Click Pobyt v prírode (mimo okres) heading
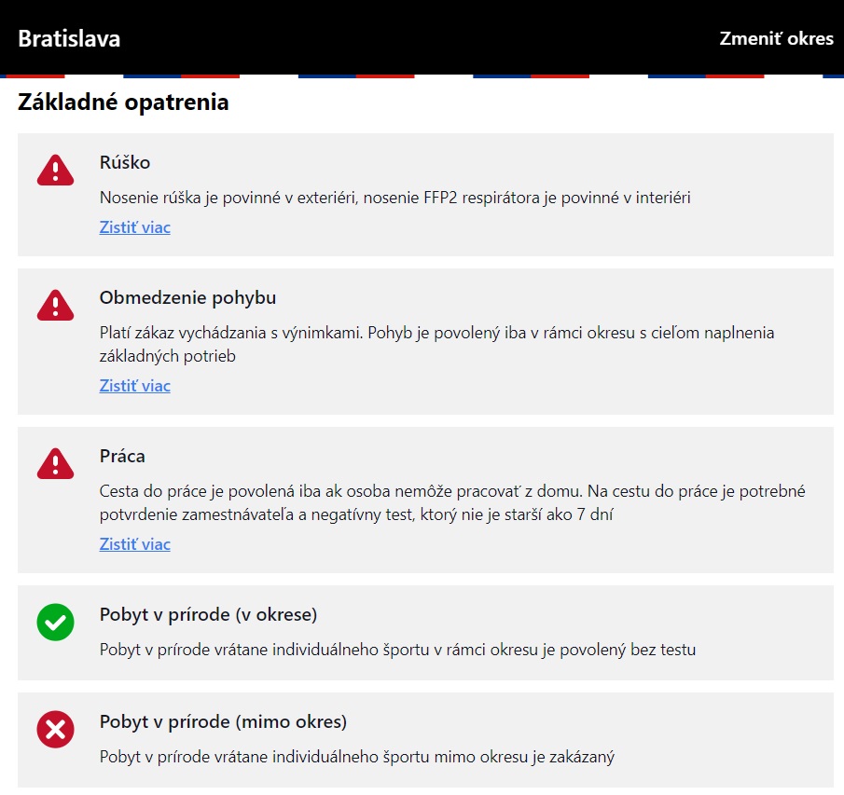Image resolution: width=844 pixels, height=795 pixels. [224, 721]
